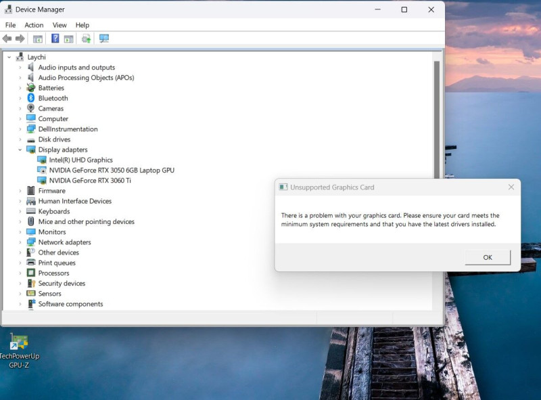This screenshot has width=541, height=400.
Task: Click the Sensors category icon
Action: point(30,293)
